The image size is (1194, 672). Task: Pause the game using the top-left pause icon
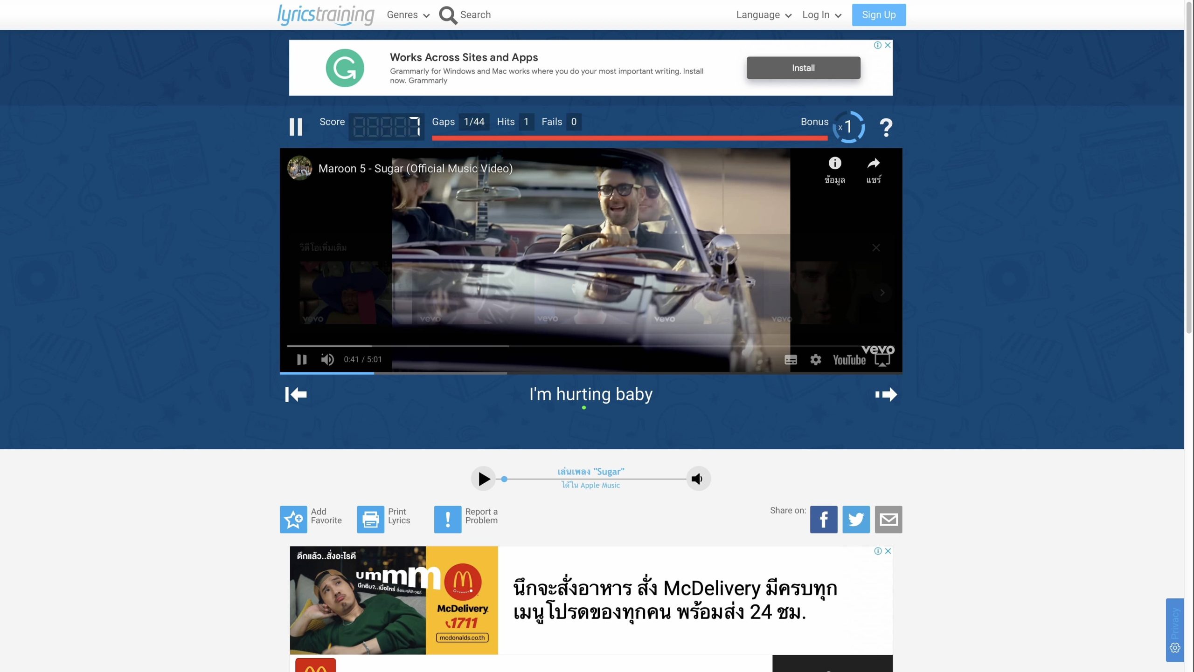(x=296, y=127)
